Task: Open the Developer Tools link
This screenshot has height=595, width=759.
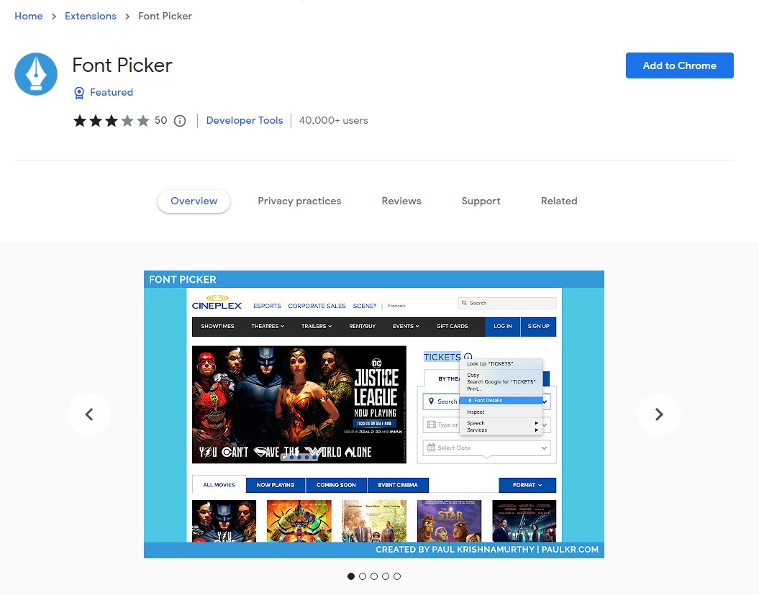Action: click(244, 121)
